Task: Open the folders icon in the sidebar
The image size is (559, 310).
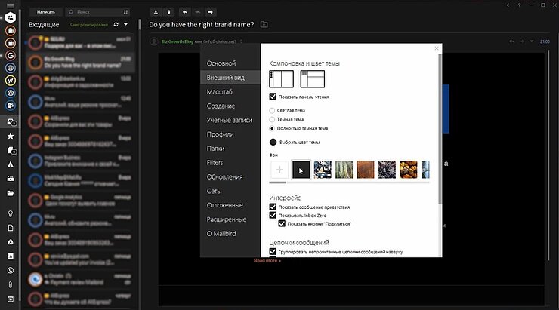Action: [x=11, y=193]
